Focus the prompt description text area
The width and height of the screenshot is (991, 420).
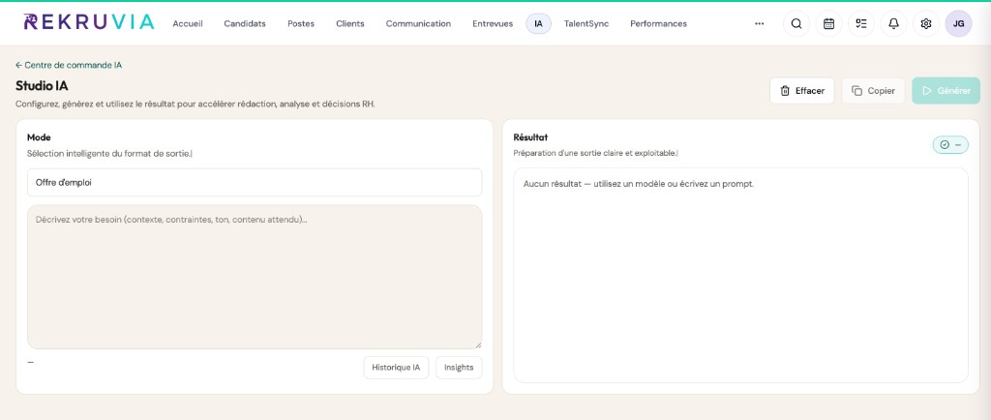click(x=255, y=277)
